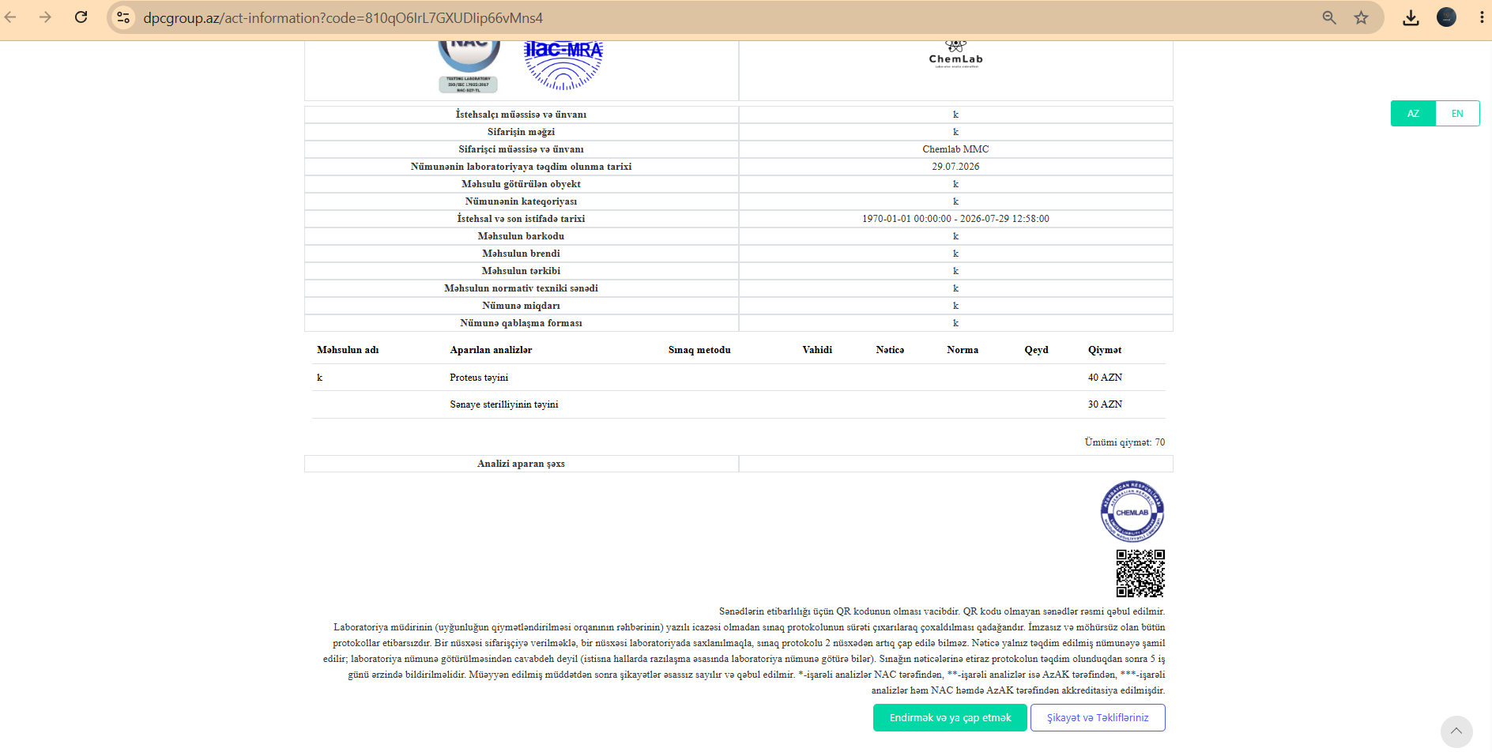The width and height of the screenshot is (1492, 752).
Task: Click the scroll-to-top arrow button
Action: 1456,731
